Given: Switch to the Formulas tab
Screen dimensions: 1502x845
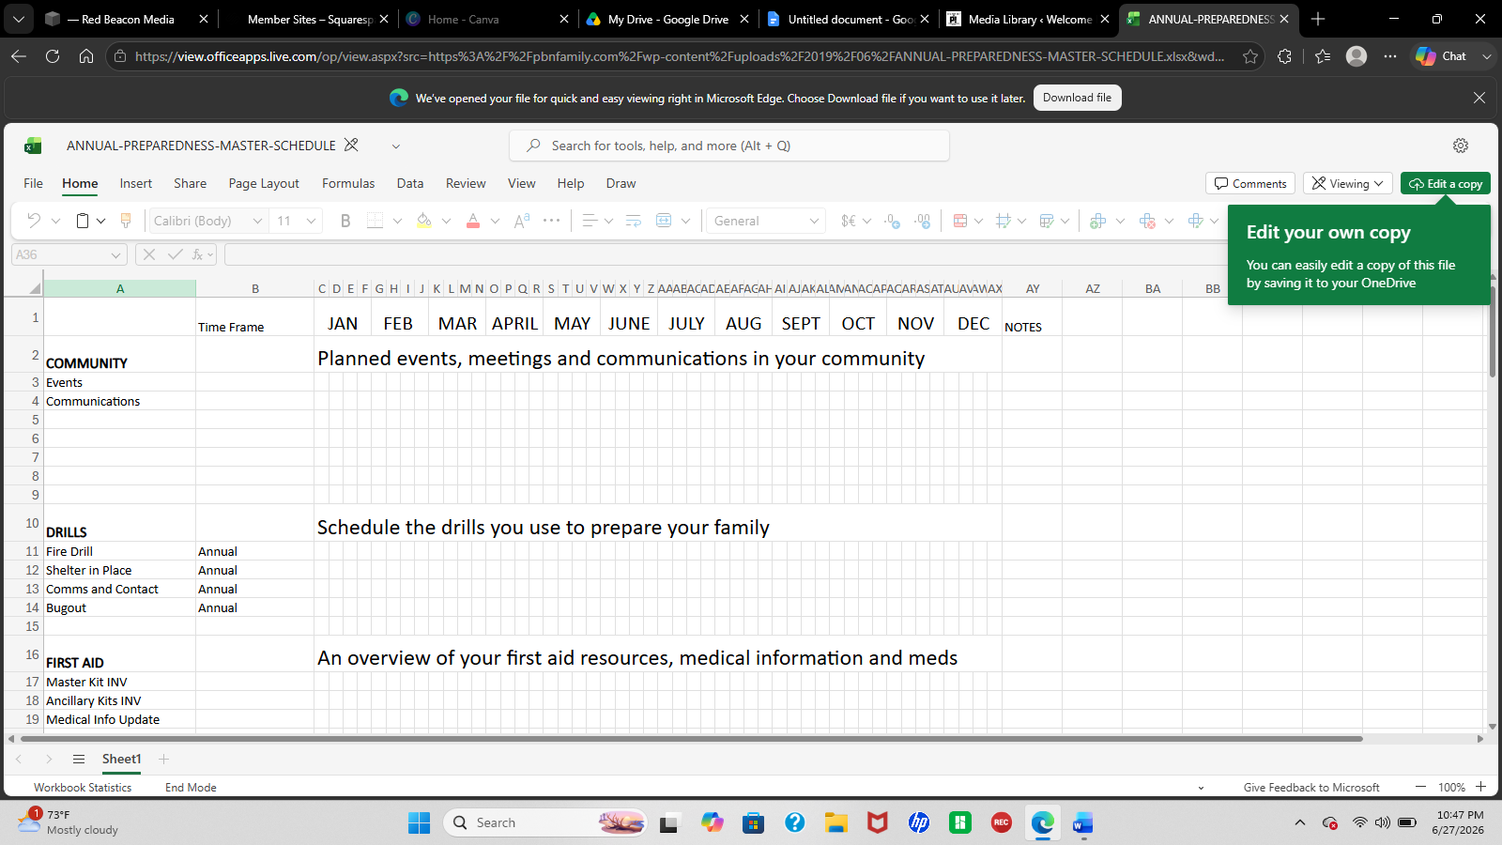Looking at the screenshot, I should 348,183.
